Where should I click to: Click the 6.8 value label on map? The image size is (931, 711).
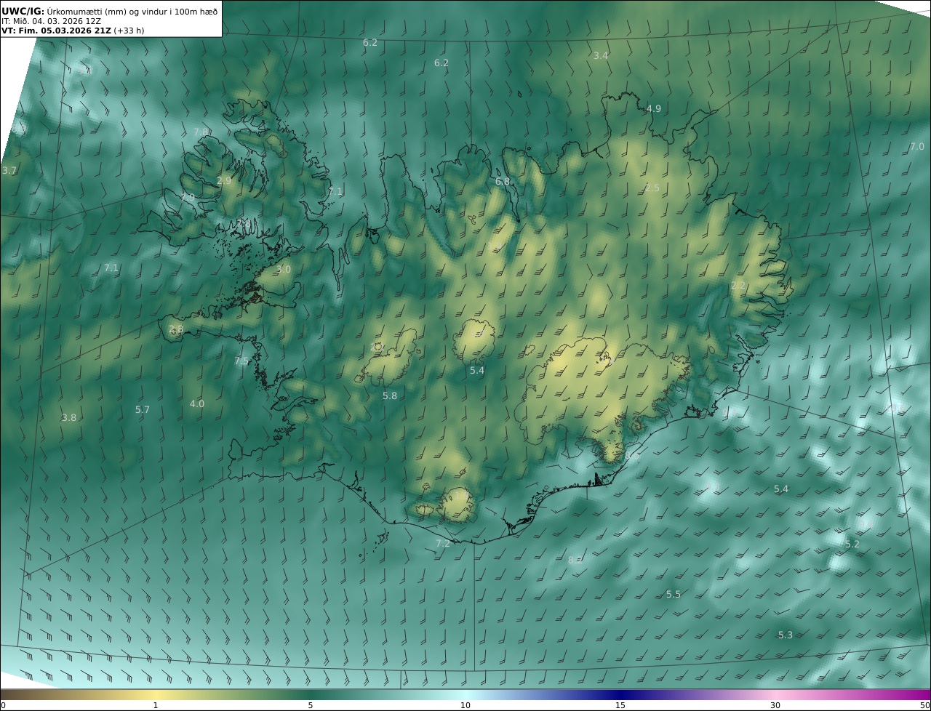(503, 182)
